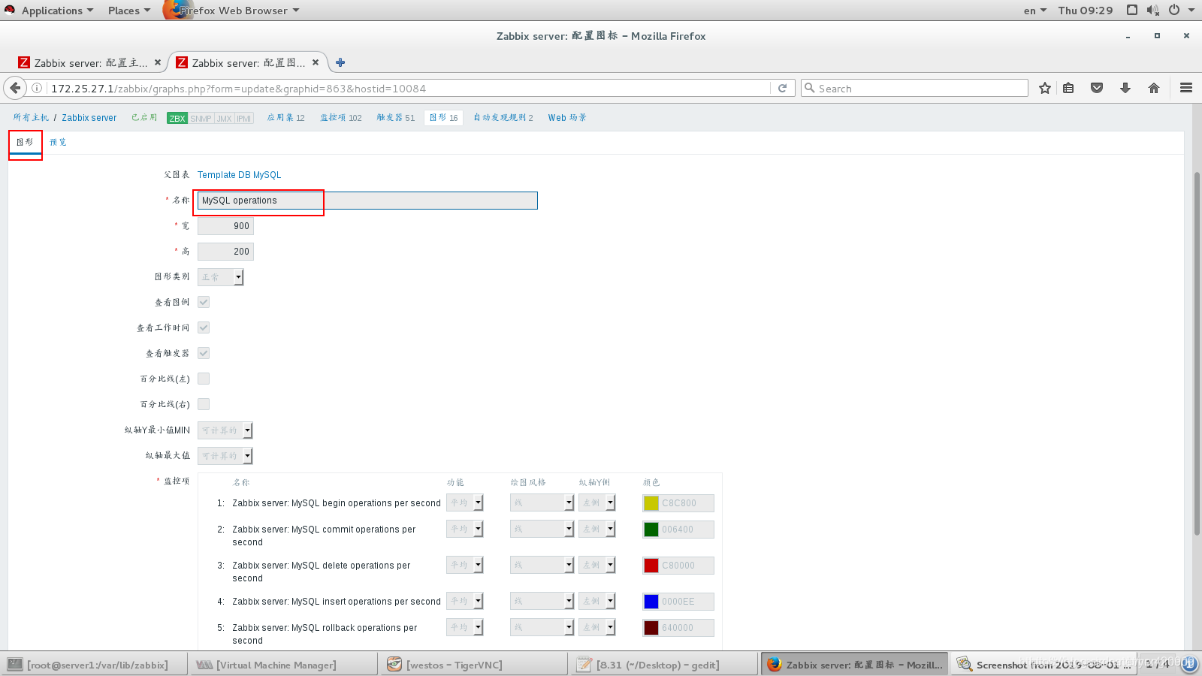
Task: Click the width field showing 900
Action: 225,226
